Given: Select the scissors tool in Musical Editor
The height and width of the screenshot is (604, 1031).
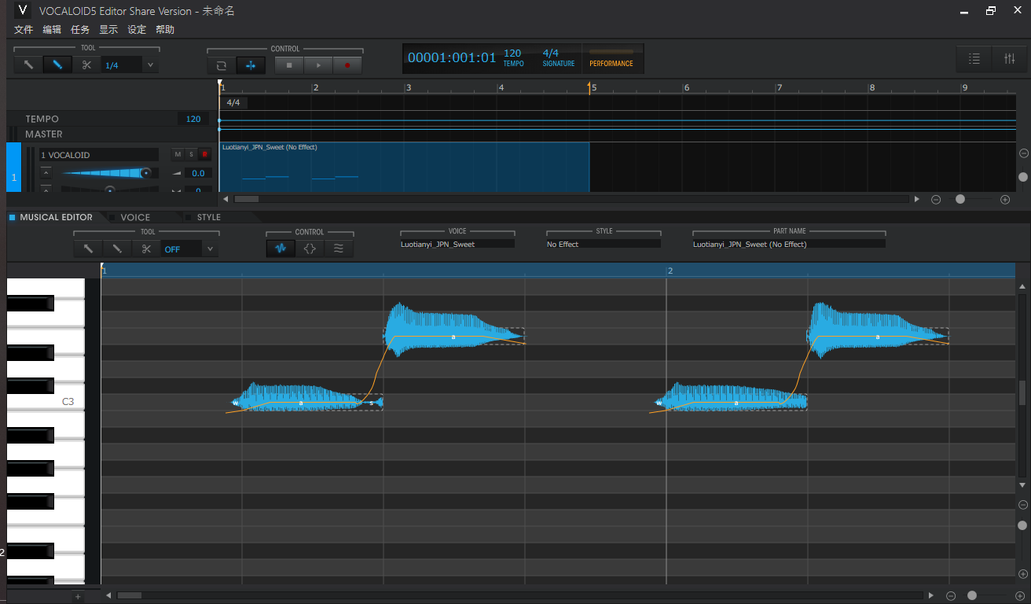Looking at the screenshot, I should 146,249.
